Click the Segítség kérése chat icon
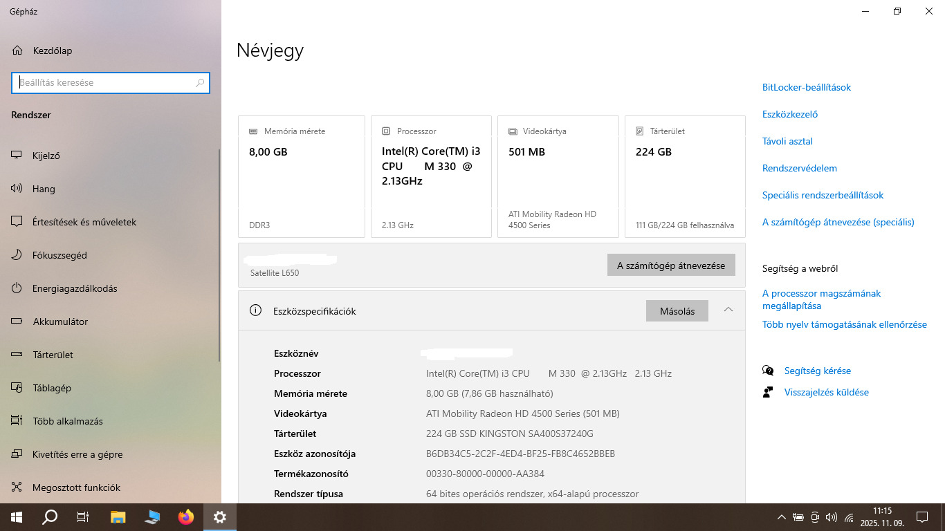 768,371
